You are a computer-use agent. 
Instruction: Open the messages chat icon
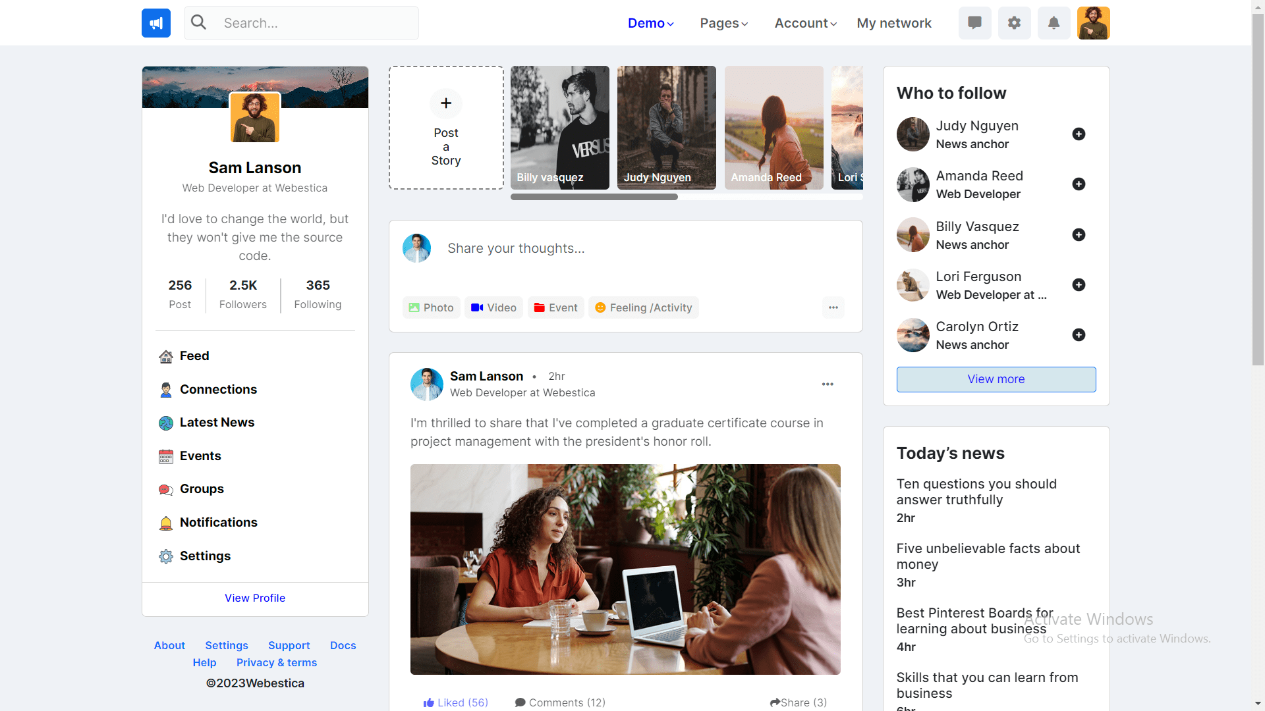(974, 23)
